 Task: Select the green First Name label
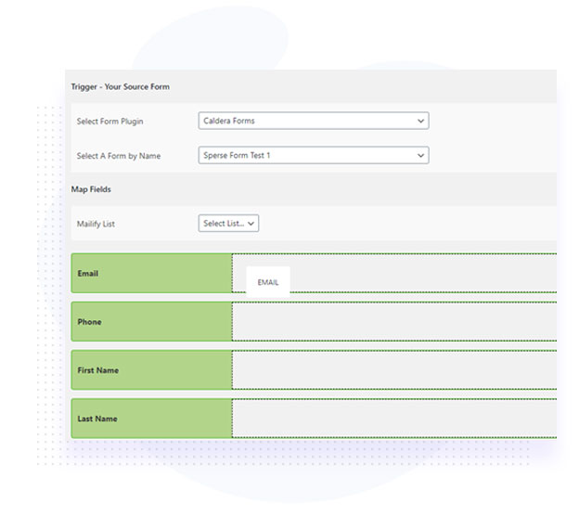152,370
